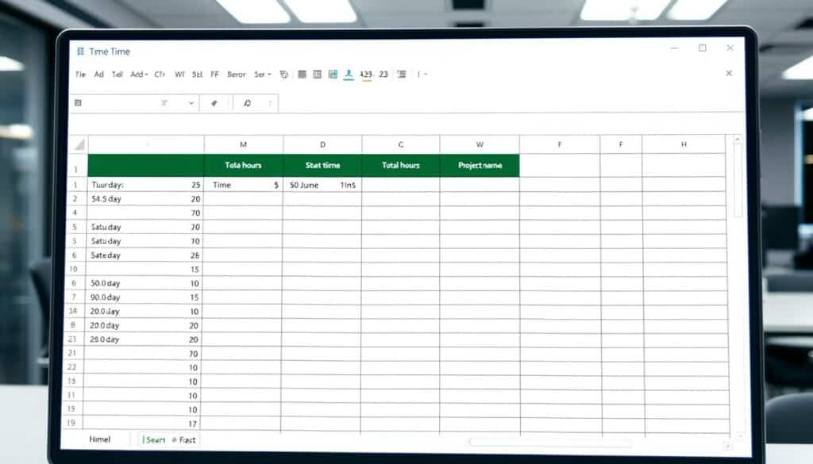Select the 90.0 day cell

pos(144,297)
